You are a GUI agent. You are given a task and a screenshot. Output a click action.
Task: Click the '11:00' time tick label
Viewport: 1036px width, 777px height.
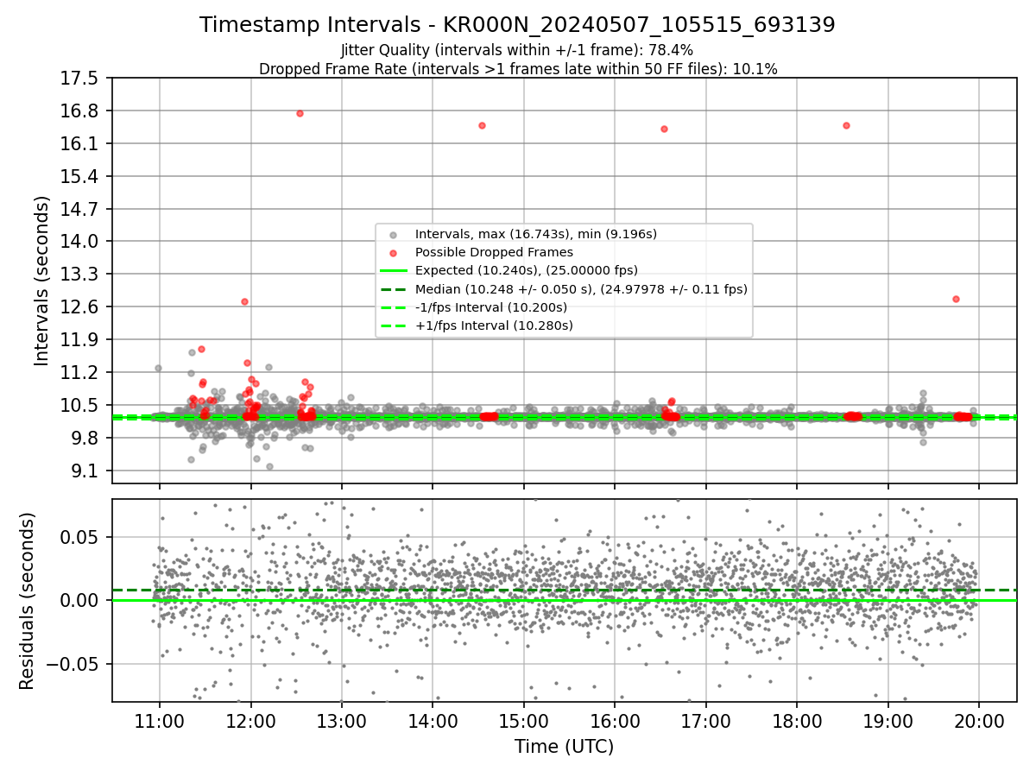point(160,722)
